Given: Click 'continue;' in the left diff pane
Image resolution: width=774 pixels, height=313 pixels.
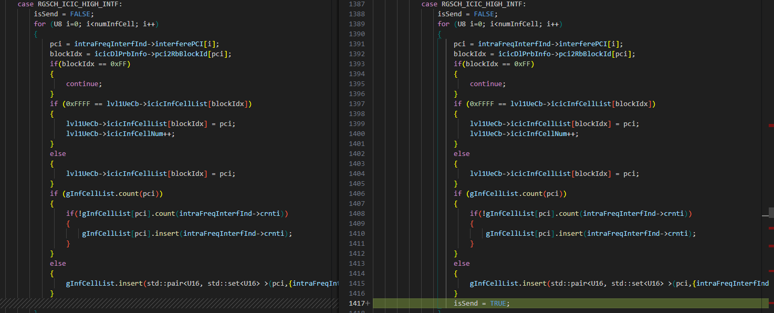Looking at the screenshot, I should point(83,84).
